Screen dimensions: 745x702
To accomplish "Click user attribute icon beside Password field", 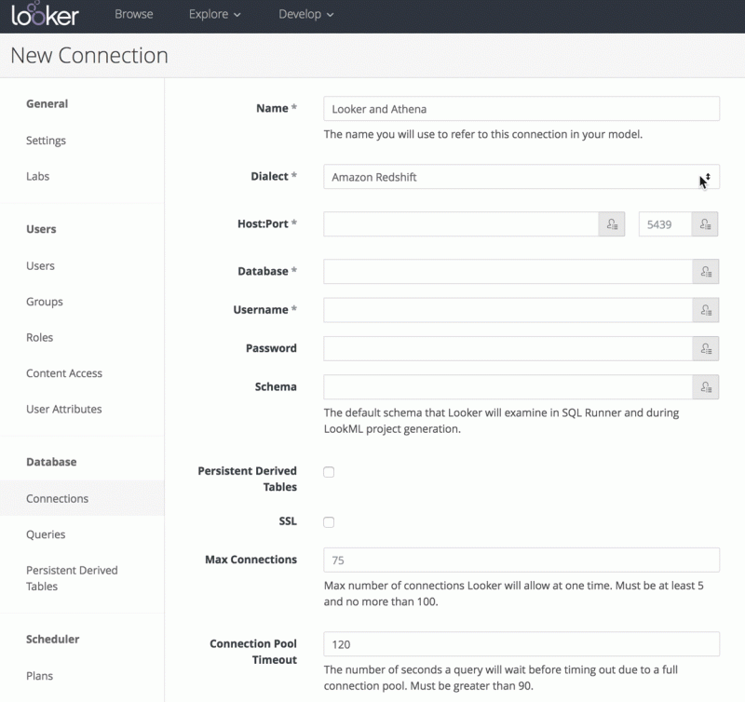I will pyautogui.click(x=706, y=348).
